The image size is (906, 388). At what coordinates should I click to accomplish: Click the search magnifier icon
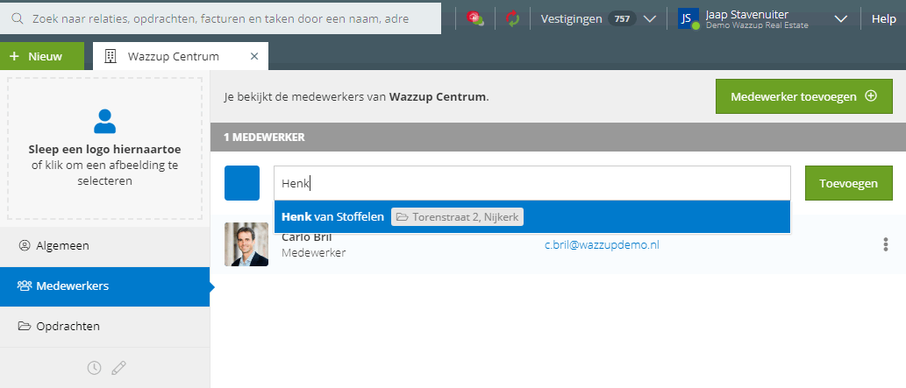(18, 18)
